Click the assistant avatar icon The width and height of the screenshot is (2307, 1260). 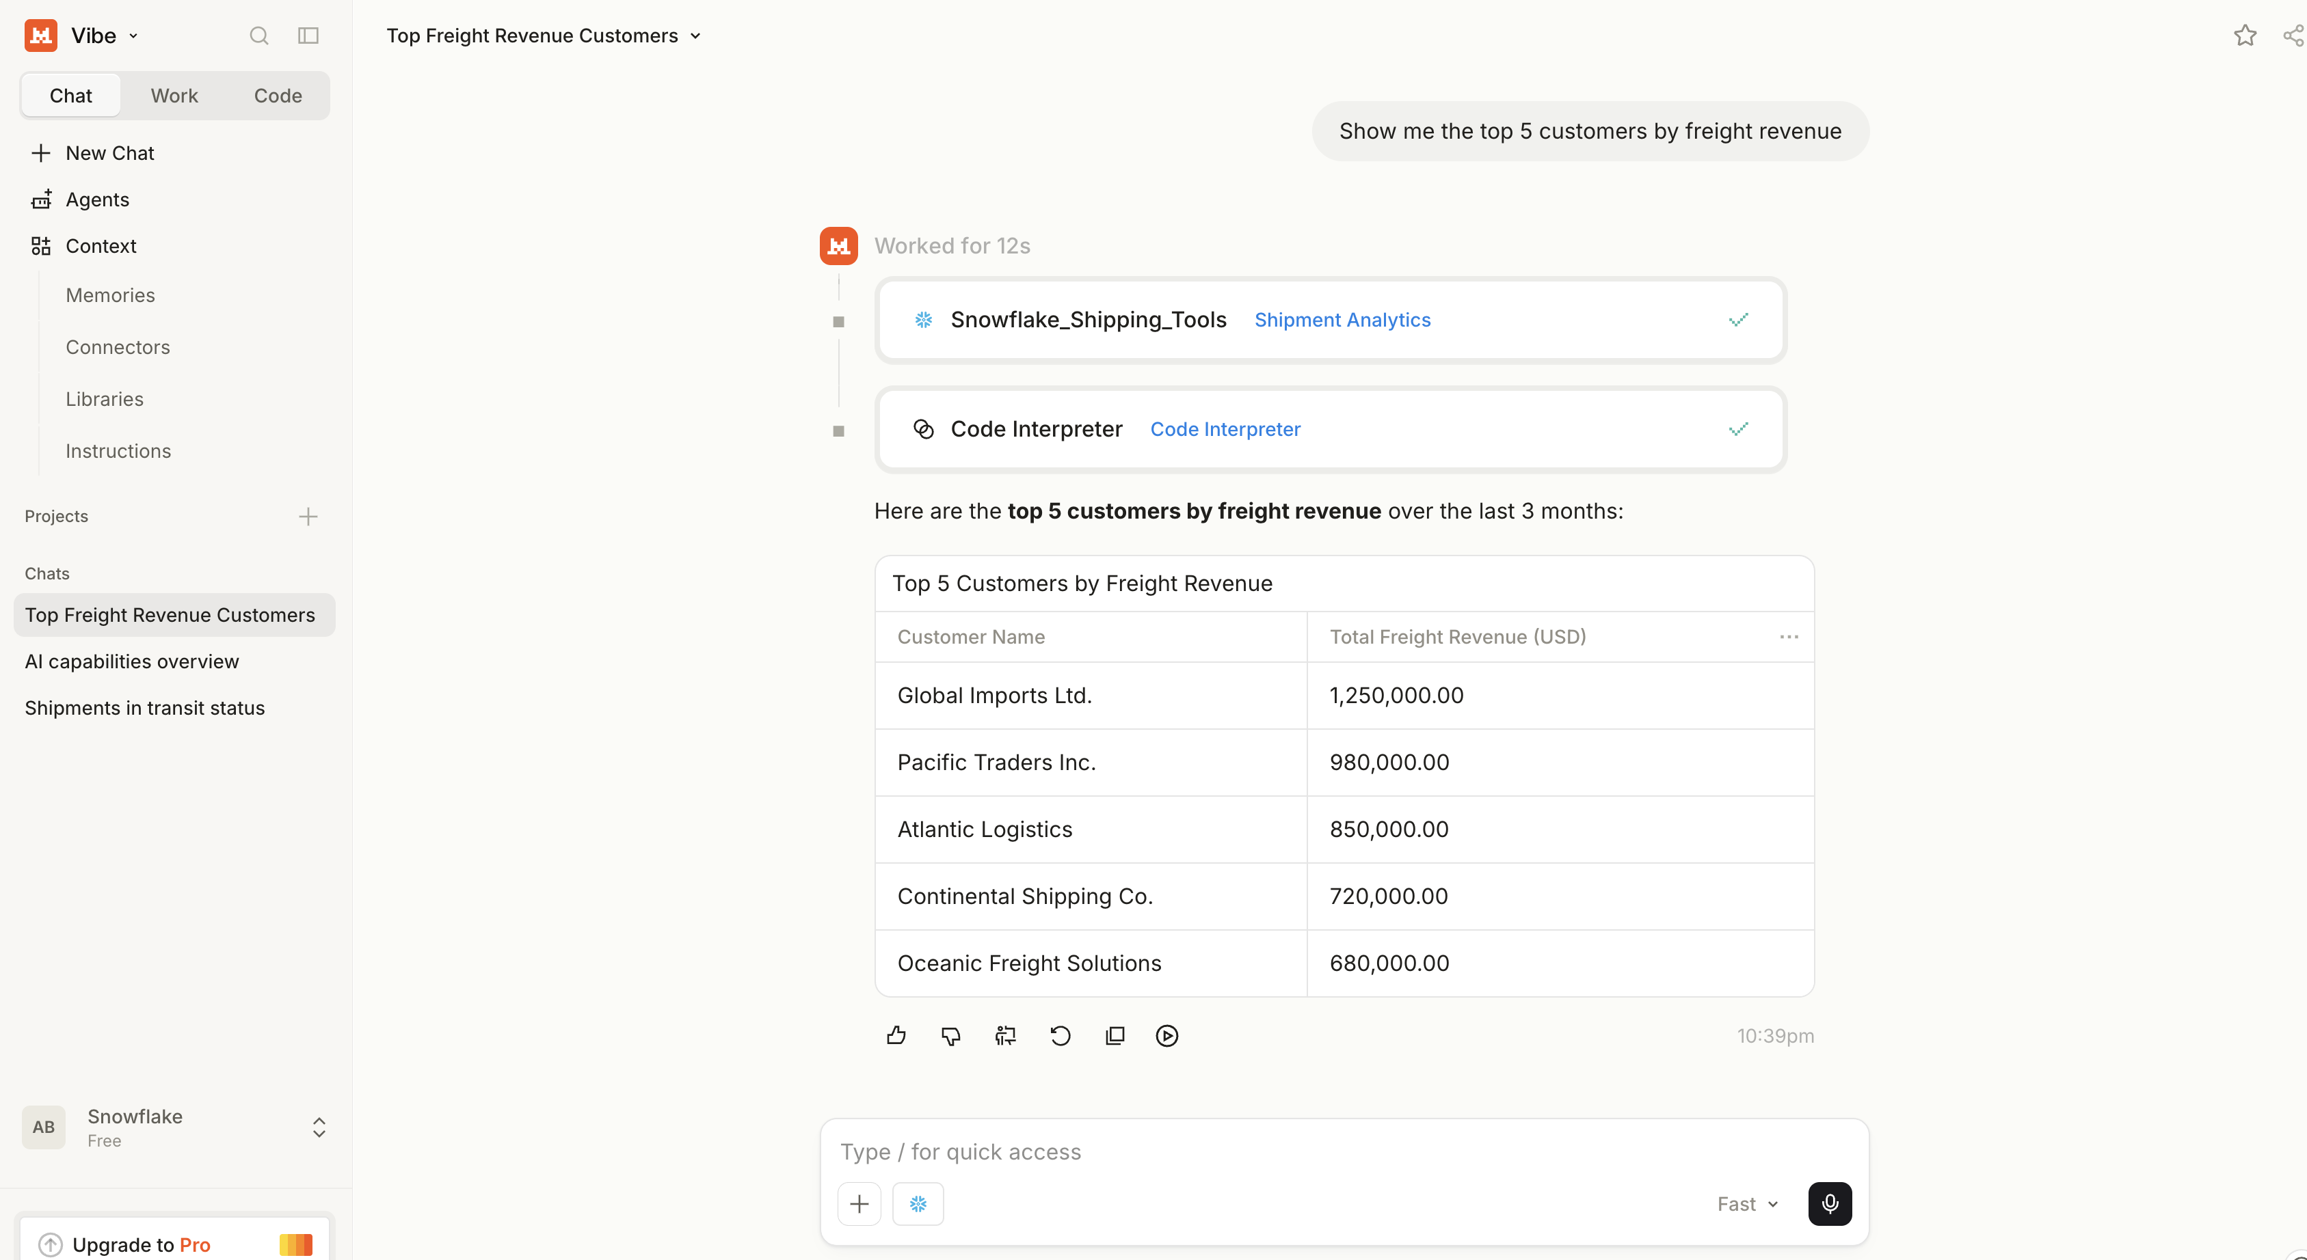click(x=838, y=246)
